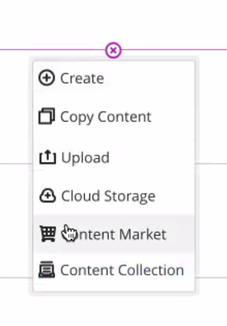
Task: Pick the Upload option label
Action: tap(85, 158)
